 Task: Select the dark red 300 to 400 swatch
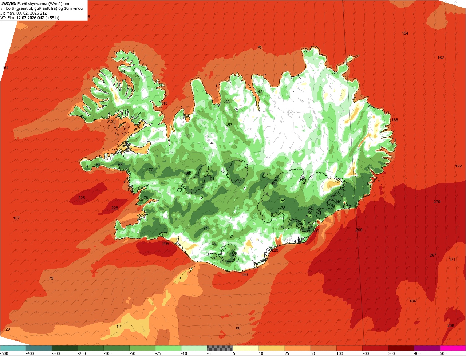(401, 348)
